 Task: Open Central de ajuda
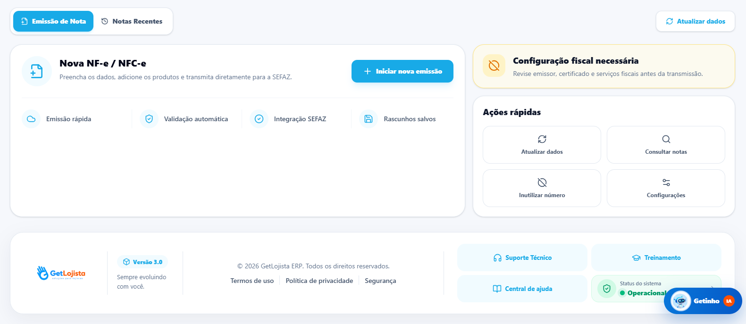(x=522, y=289)
